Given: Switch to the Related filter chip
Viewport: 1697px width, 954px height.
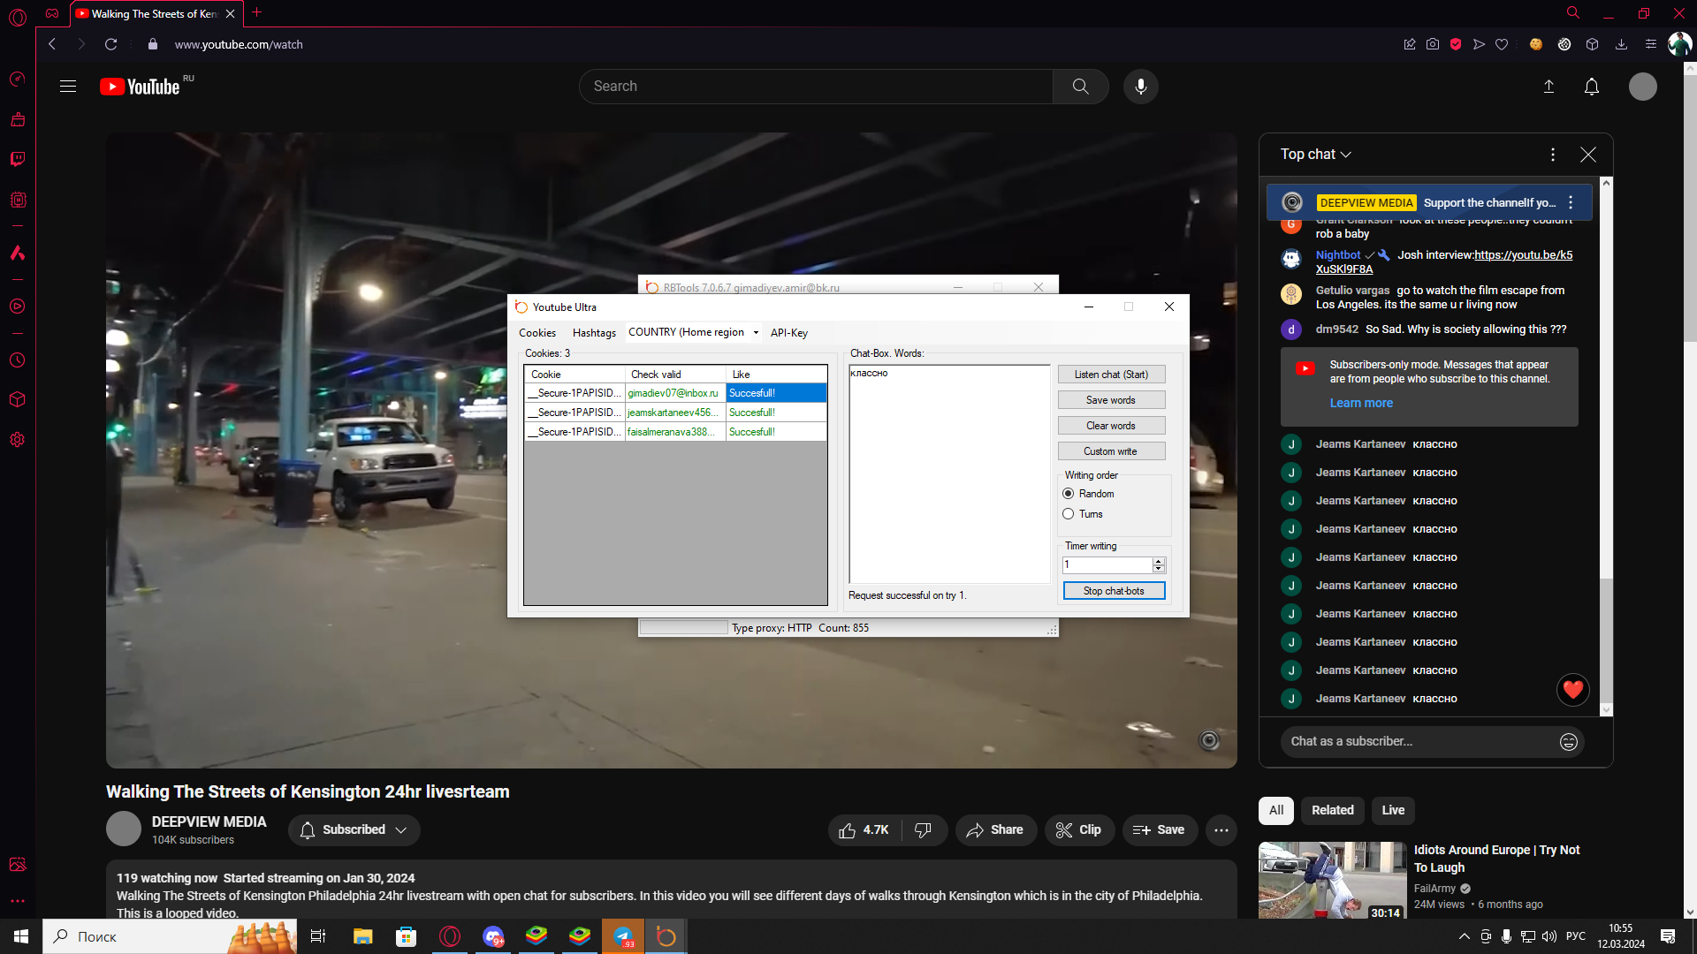Looking at the screenshot, I should (1332, 810).
